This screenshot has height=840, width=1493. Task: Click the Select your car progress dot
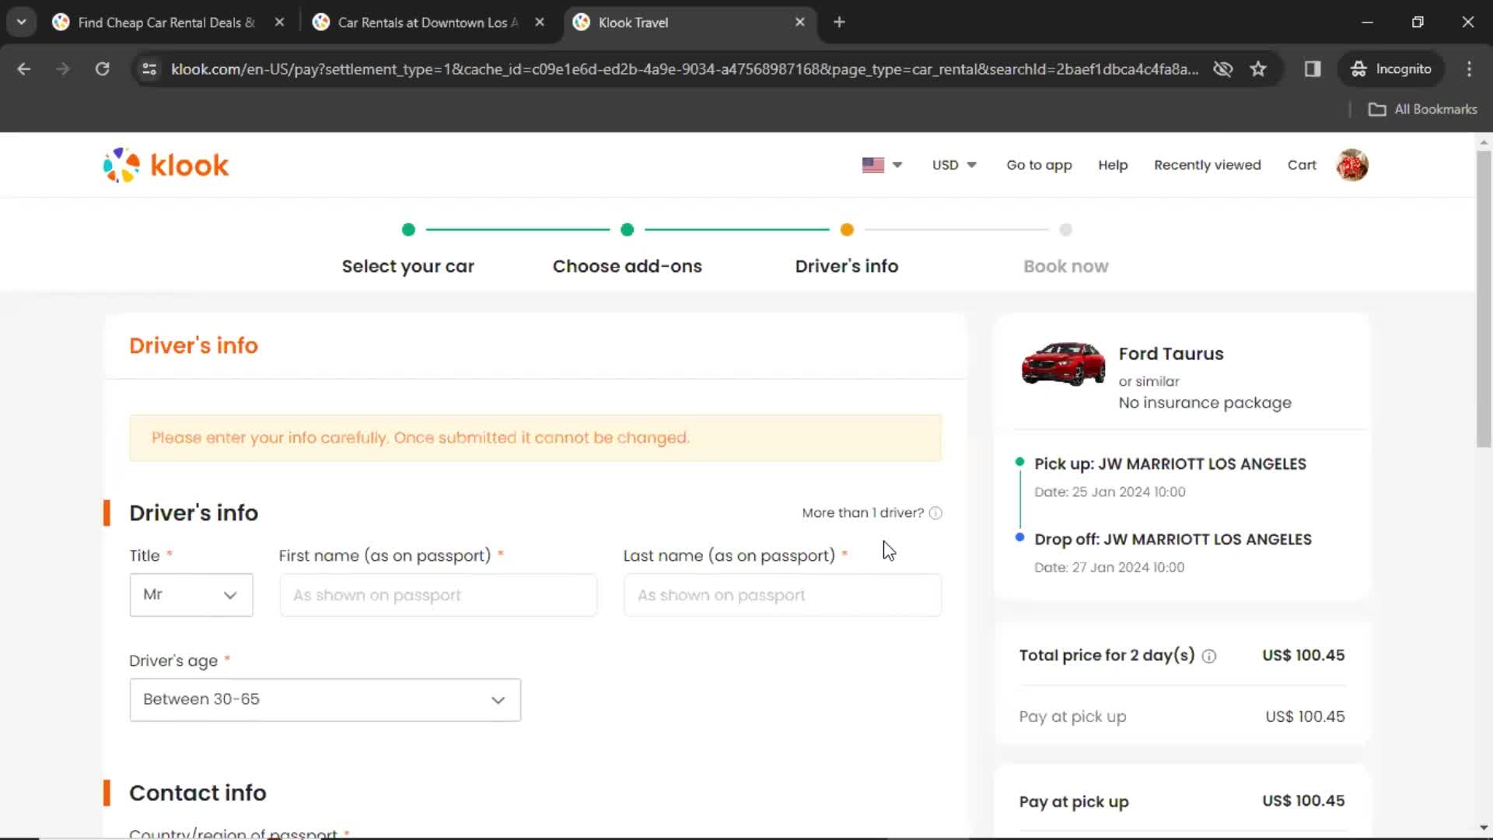coord(408,229)
